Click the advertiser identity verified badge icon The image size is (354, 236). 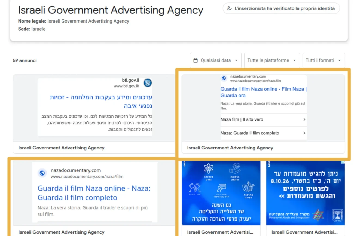tap(229, 8)
